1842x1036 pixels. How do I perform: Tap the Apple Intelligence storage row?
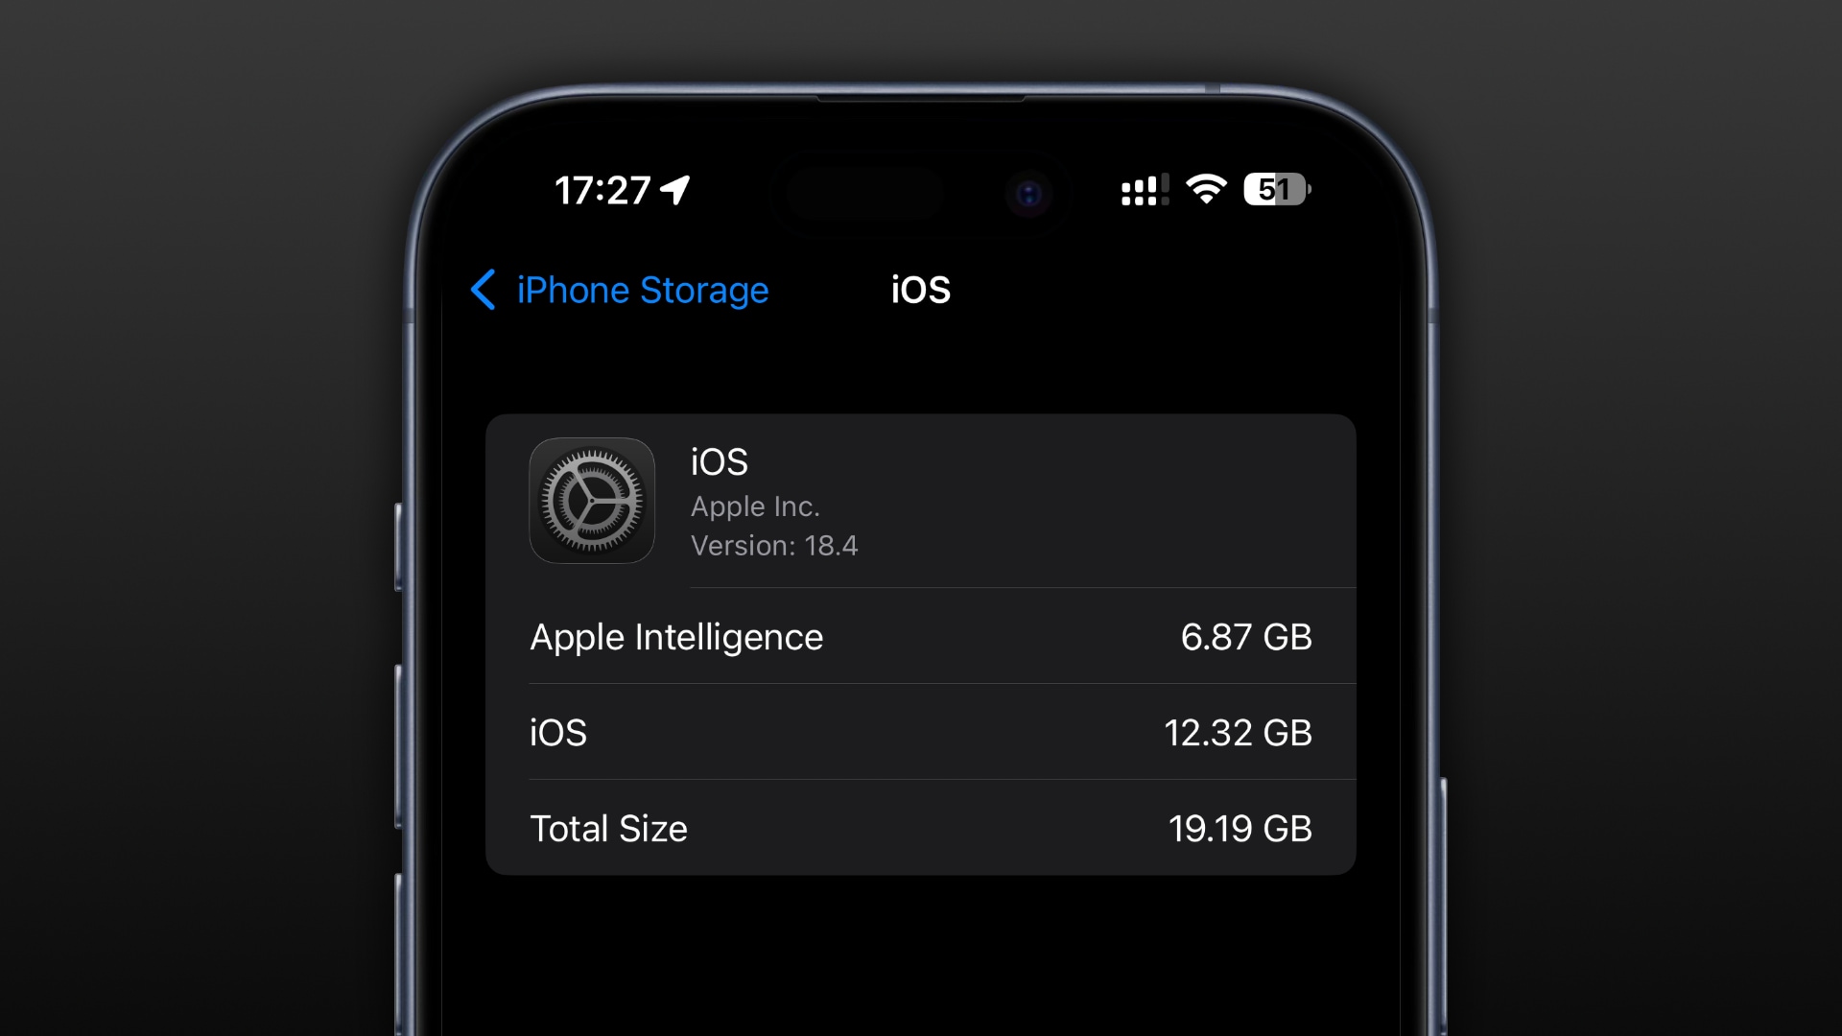pyautogui.click(x=920, y=636)
